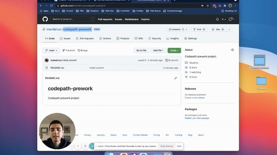
Task: Bookmark the page with the star icon
Action: tap(208, 6)
